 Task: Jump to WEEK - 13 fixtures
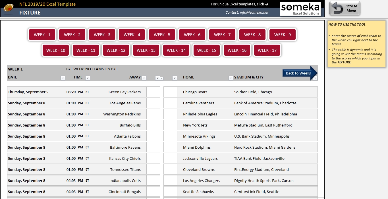146,50
